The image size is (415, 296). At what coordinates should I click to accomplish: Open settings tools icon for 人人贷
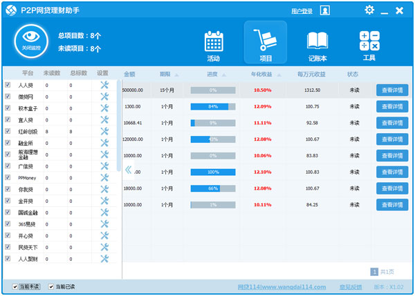coord(104,85)
